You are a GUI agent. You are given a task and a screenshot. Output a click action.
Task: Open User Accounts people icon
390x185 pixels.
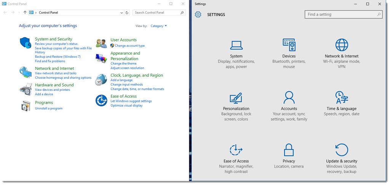click(101, 44)
